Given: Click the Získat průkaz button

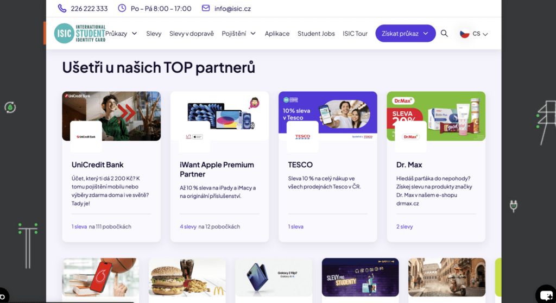Looking at the screenshot, I should point(405,33).
